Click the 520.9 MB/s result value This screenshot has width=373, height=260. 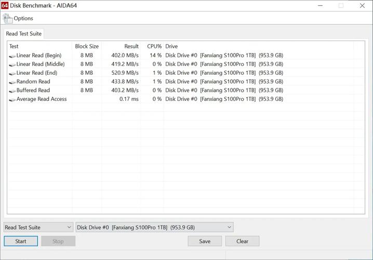(x=125, y=73)
